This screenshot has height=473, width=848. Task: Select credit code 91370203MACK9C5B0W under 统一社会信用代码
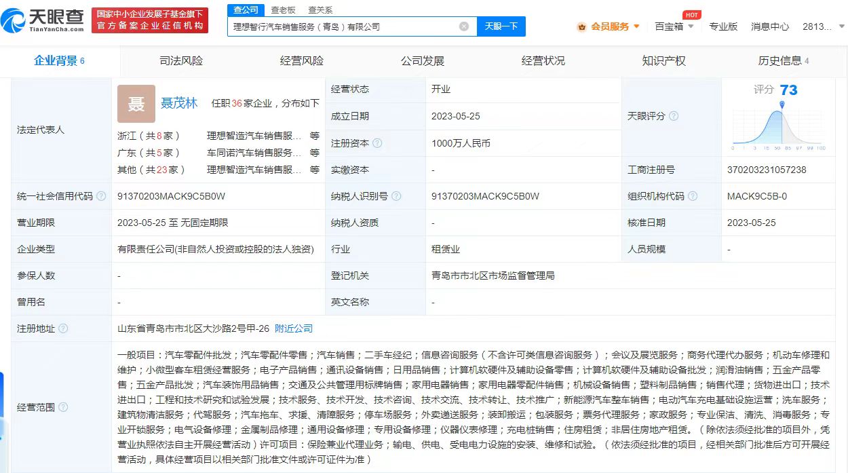(171, 196)
